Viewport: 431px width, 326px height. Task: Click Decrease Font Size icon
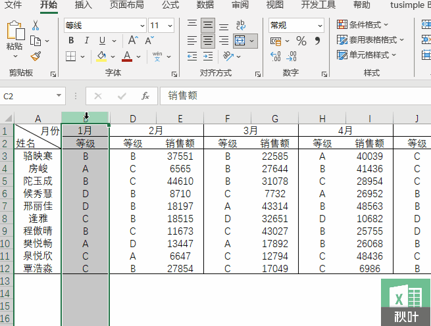click(x=149, y=40)
